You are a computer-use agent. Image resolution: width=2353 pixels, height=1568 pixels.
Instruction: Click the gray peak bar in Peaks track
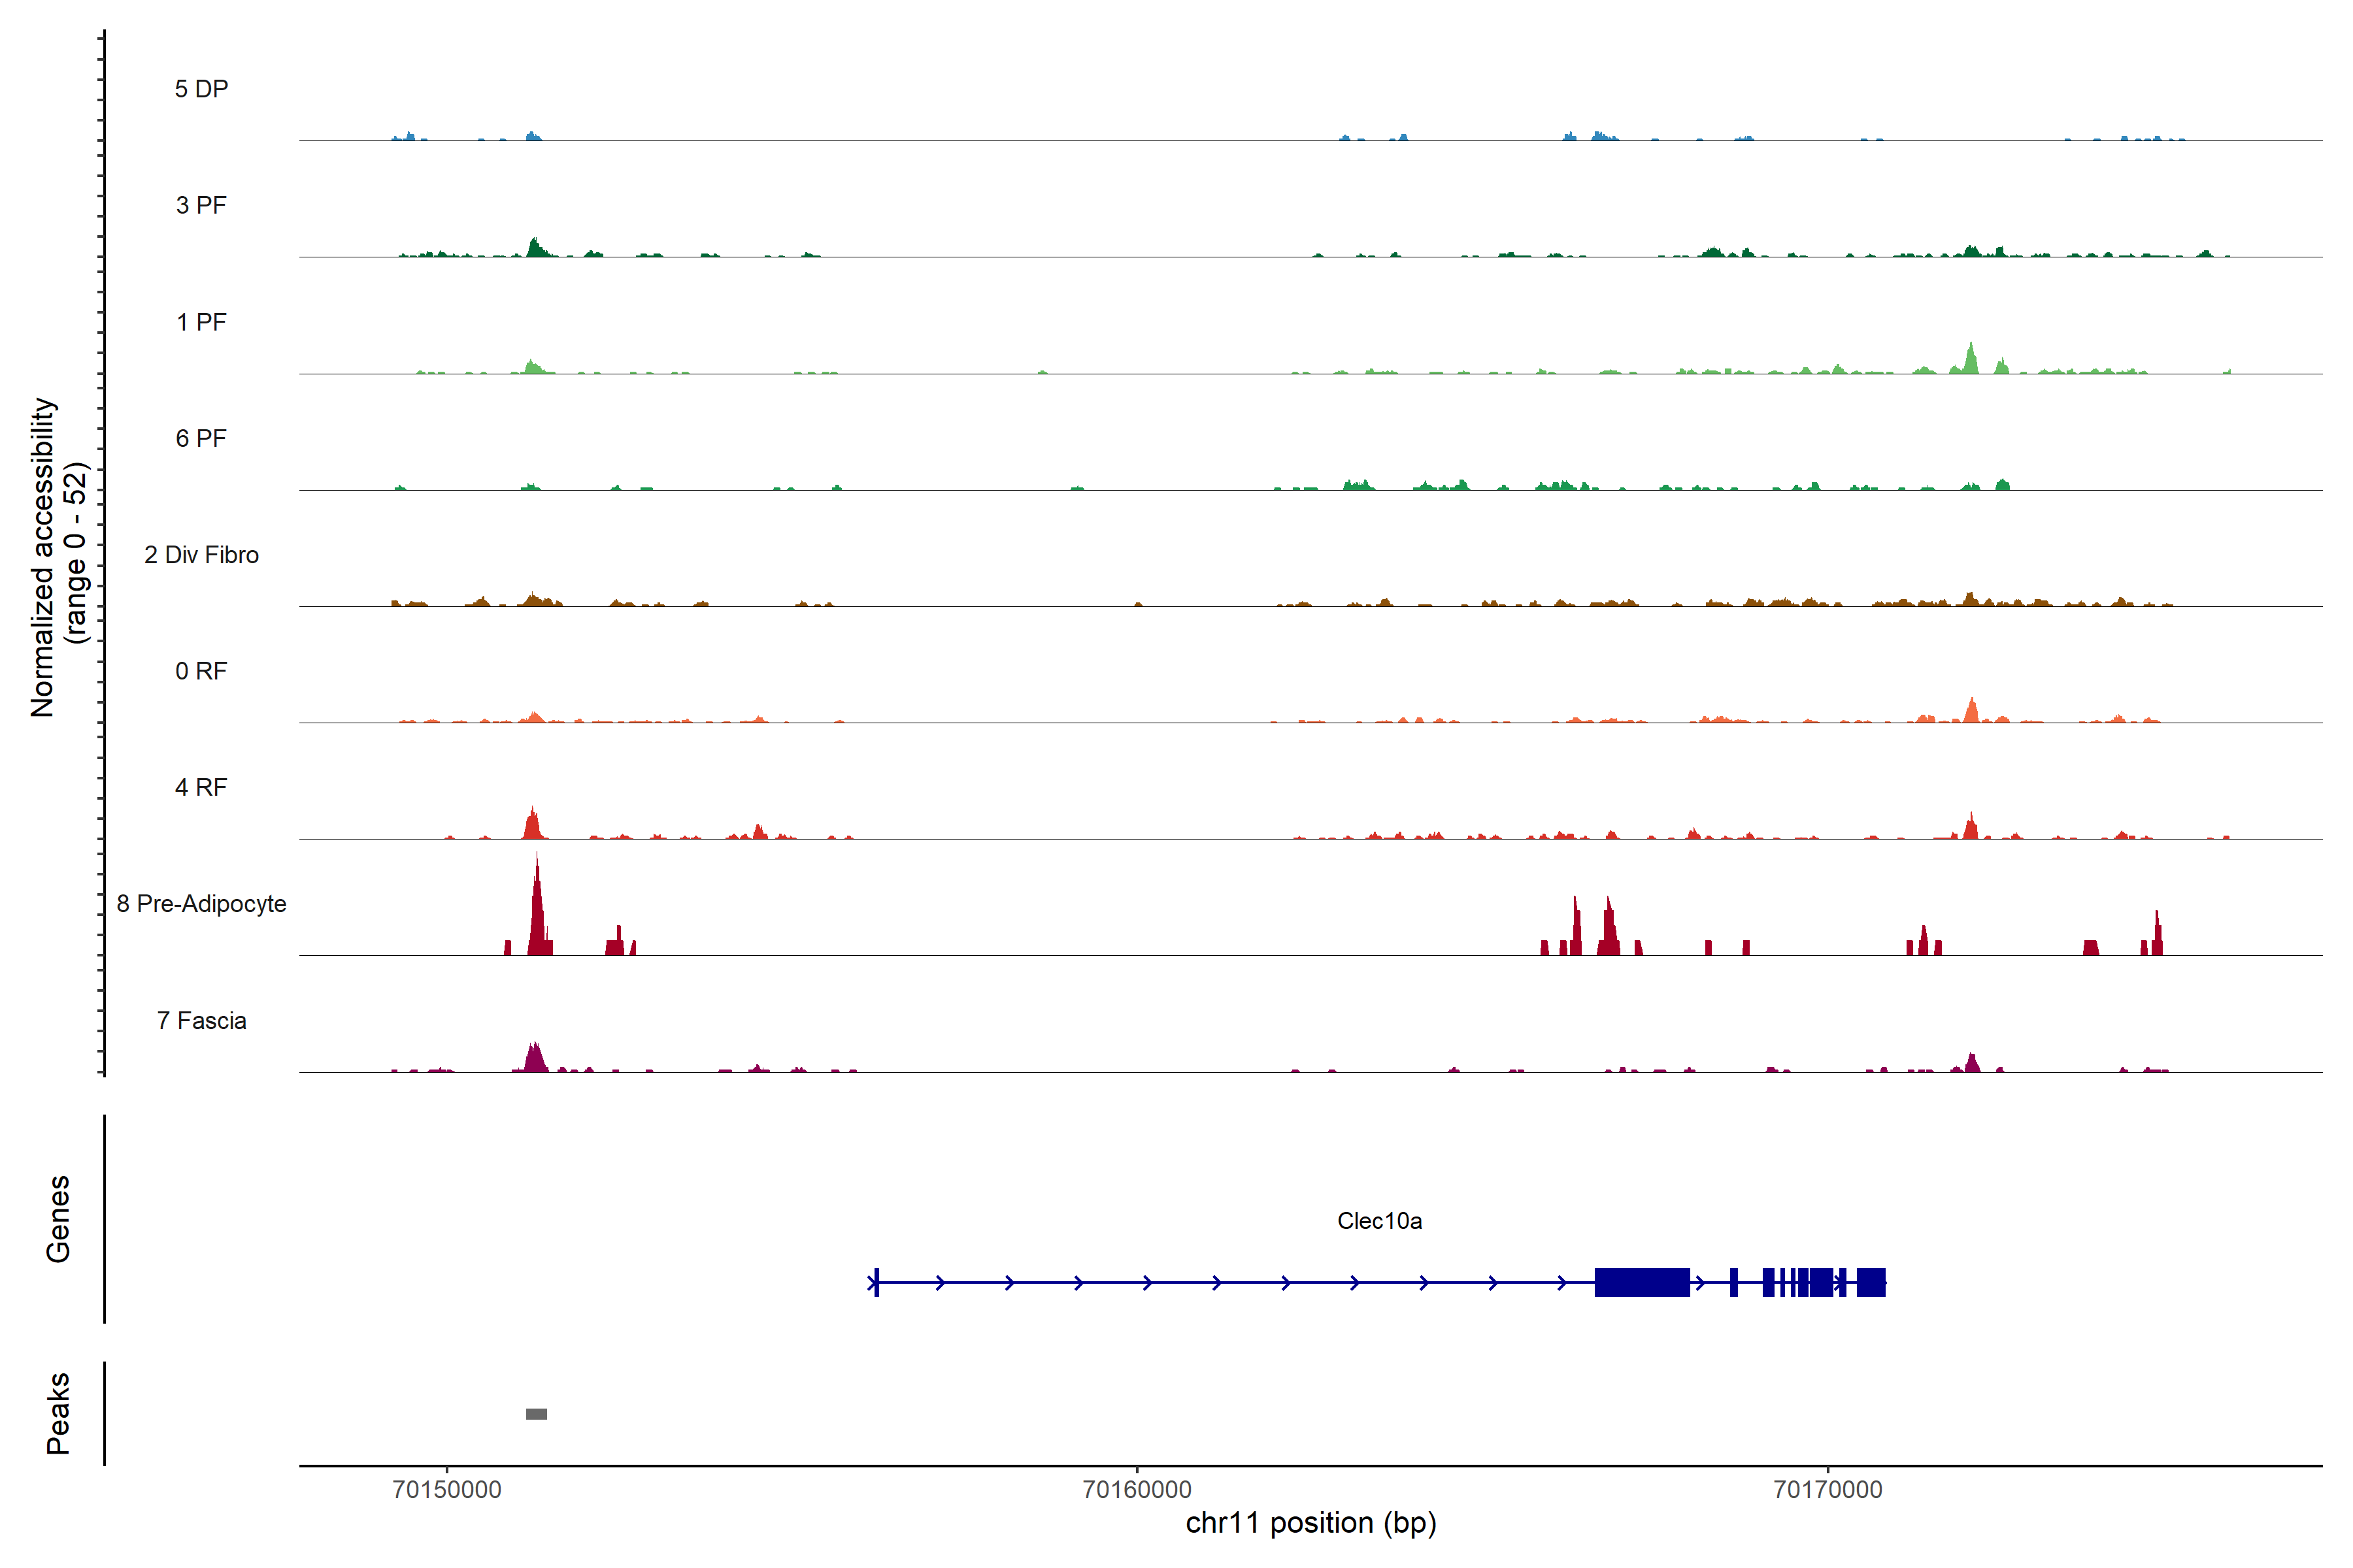coord(536,1413)
